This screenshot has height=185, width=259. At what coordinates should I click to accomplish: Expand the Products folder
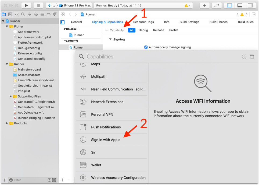point(7,123)
